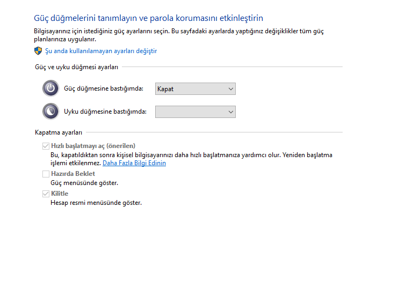The height and width of the screenshot is (281, 399).
Task: Click the 'Güç ve uyku düğmesi ayarları' header
Action: pos(77,67)
